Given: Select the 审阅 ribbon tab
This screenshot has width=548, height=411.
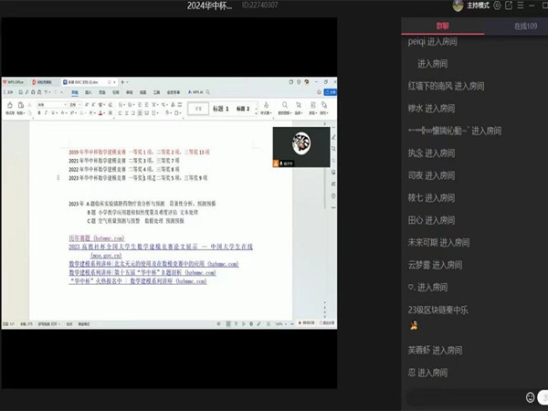Looking at the screenshot, I should 130,92.
